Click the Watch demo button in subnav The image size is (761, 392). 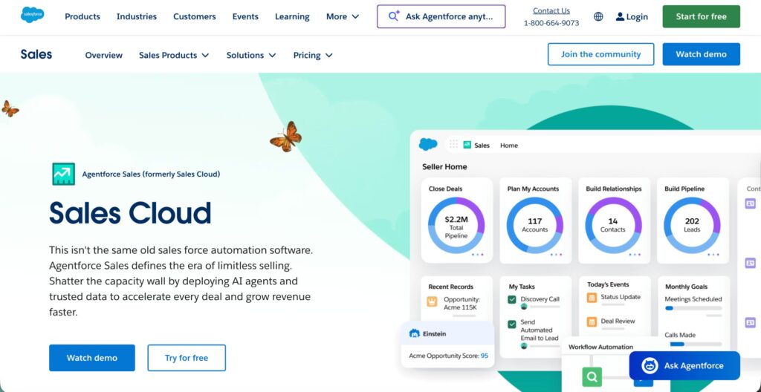coord(702,54)
